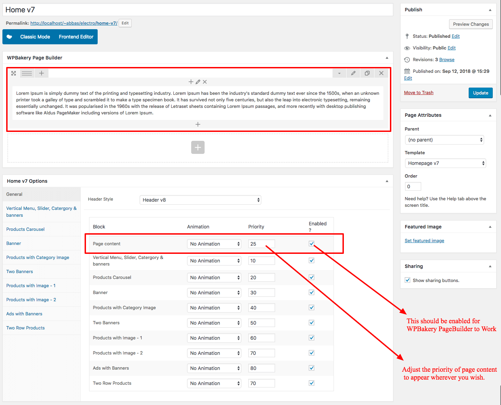Viewport: 501px width, 405px height.
Task: Click the Visibility eye icon
Action: tap(407, 48)
